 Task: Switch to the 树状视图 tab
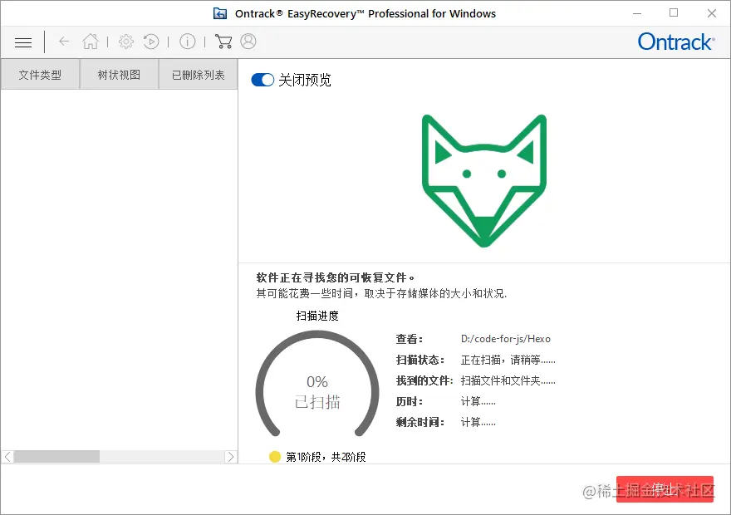click(x=119, y=75)
